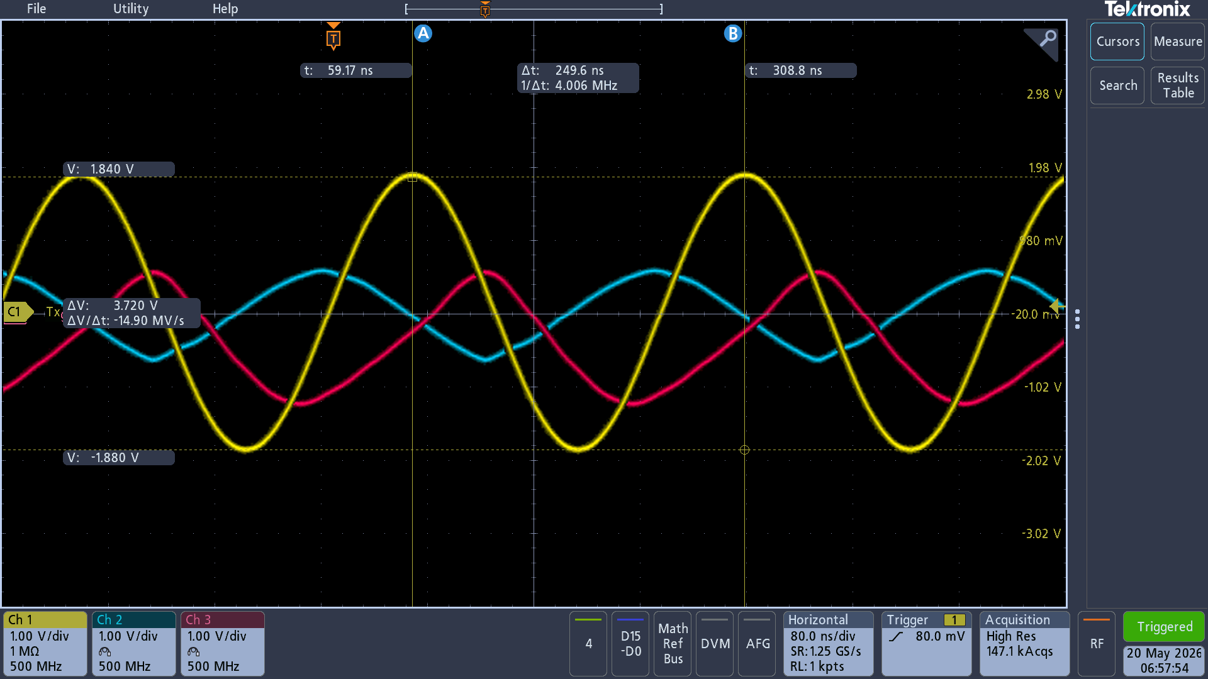Open the AFG generator button
Image resolution: width=1208 pixels, height=679 pixels.
click(x=758, y=644)
